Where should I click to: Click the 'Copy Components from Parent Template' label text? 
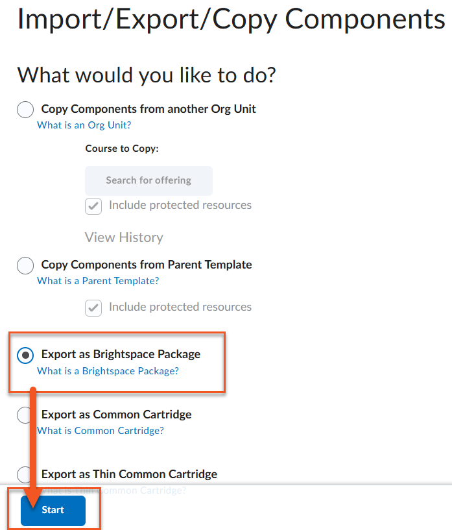(147, 265)
